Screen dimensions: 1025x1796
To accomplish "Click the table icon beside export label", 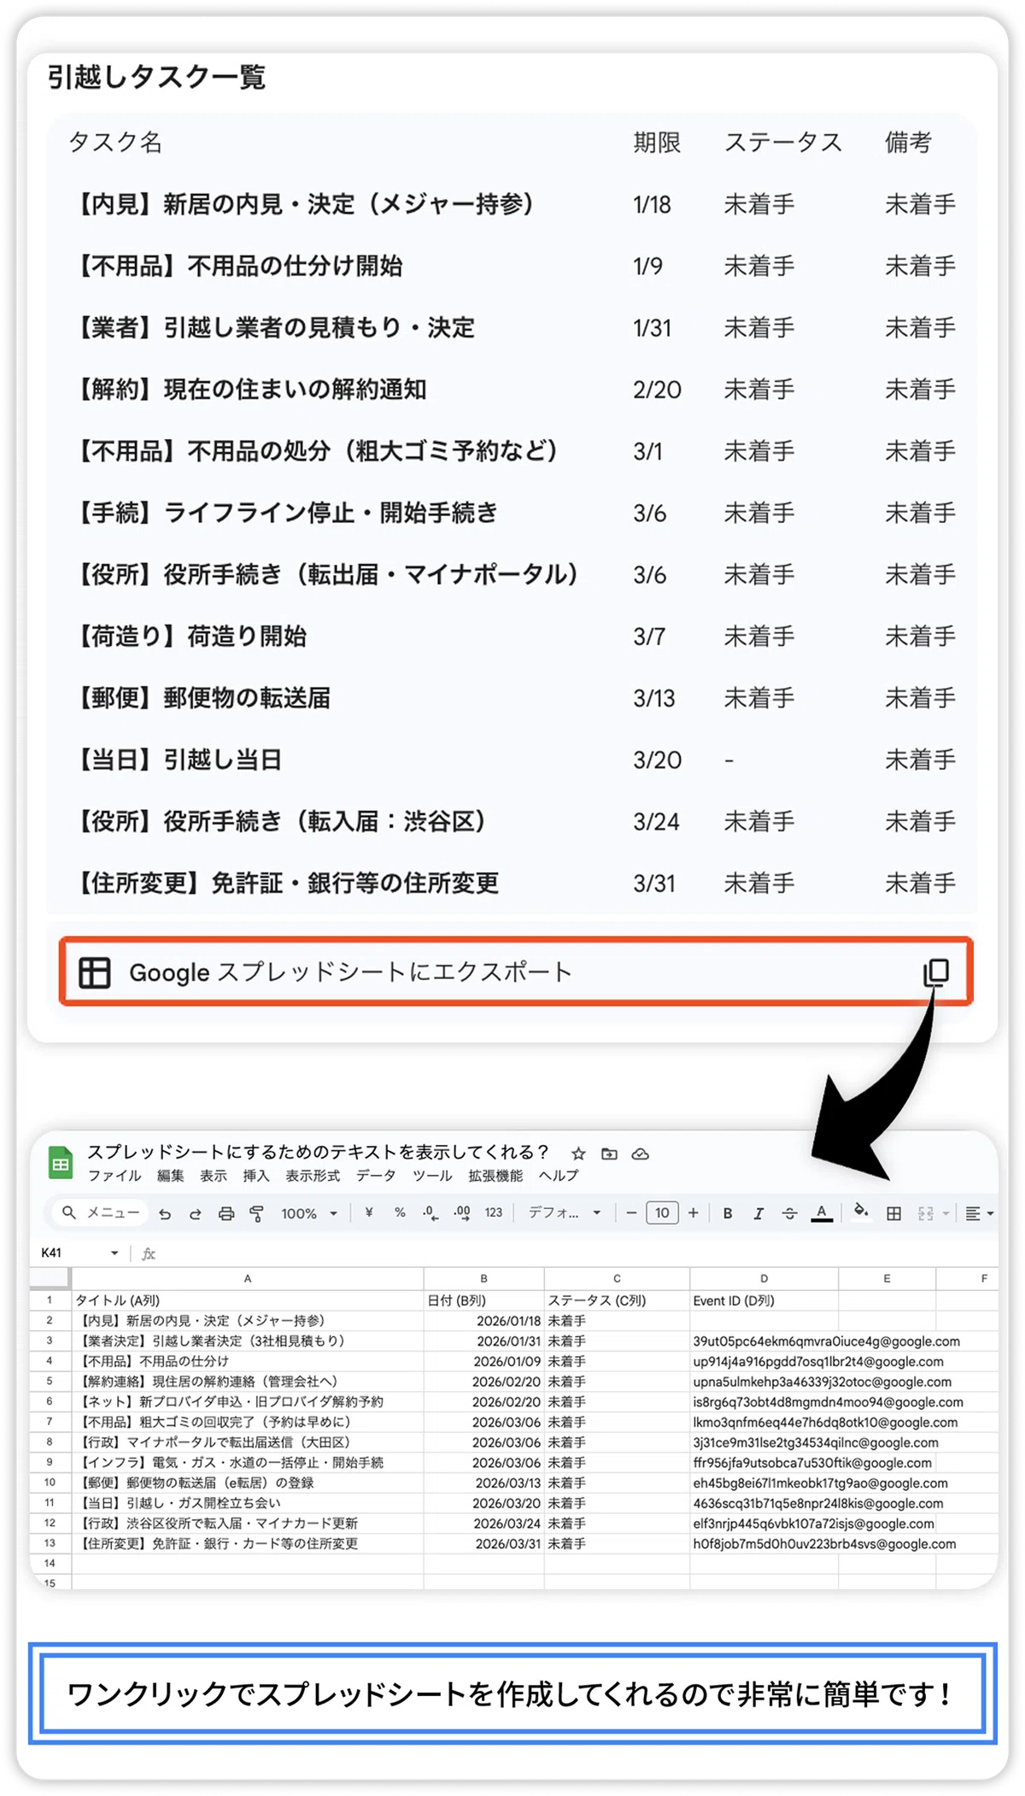I will pos(94,972).
